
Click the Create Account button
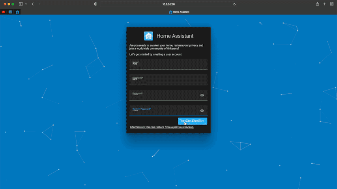click(x=193, y=121)
